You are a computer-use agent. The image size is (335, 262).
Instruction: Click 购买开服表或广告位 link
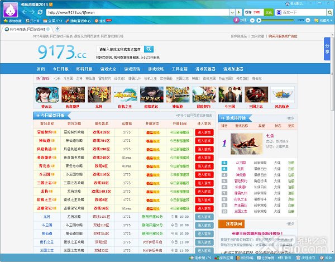point(283,36)
